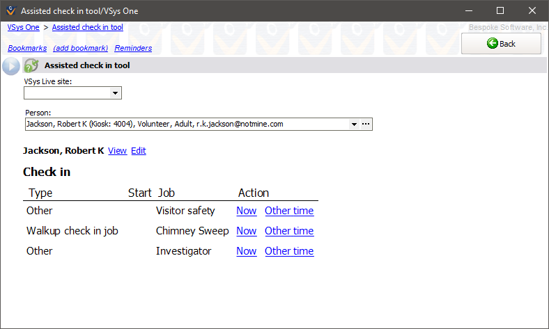Check in now for Investigator job
Viewport: 549px width, 329px height.
coord(246,251)
